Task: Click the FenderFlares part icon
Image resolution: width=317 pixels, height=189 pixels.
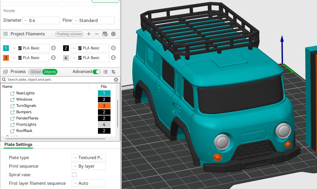Action: click(x=13, y=118)
